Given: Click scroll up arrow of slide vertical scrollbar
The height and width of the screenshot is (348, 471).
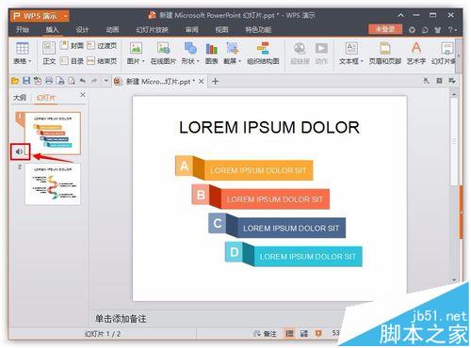Looking at the screenshot, I should 454,94.
